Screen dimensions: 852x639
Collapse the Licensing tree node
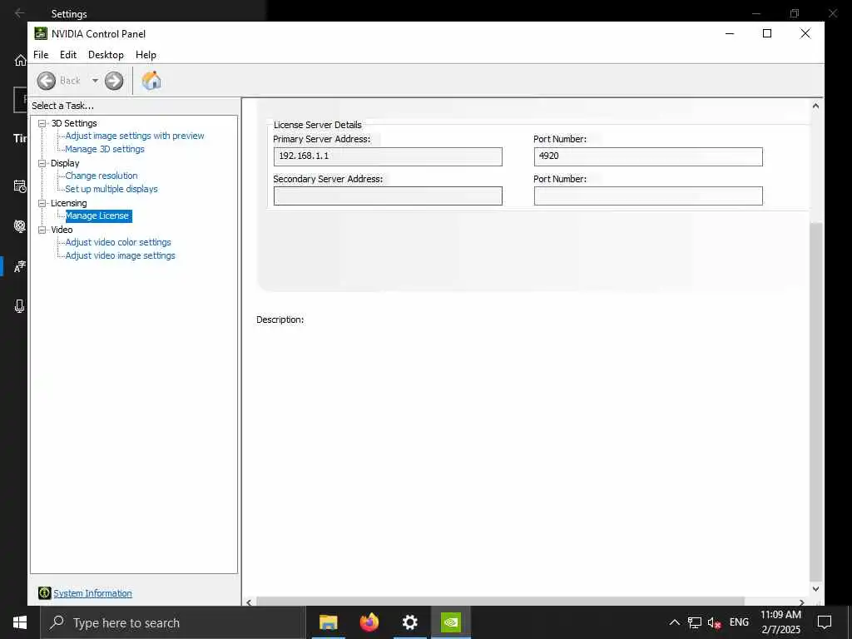tap(42, 203)
